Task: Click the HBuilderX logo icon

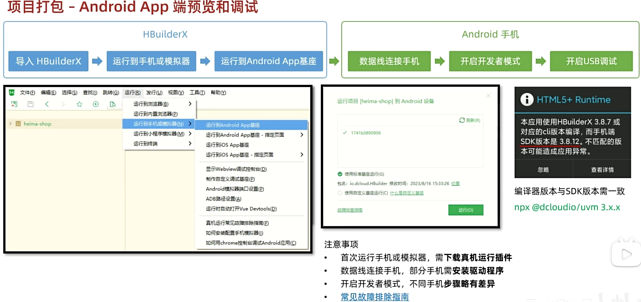Action: pos(12,93)
